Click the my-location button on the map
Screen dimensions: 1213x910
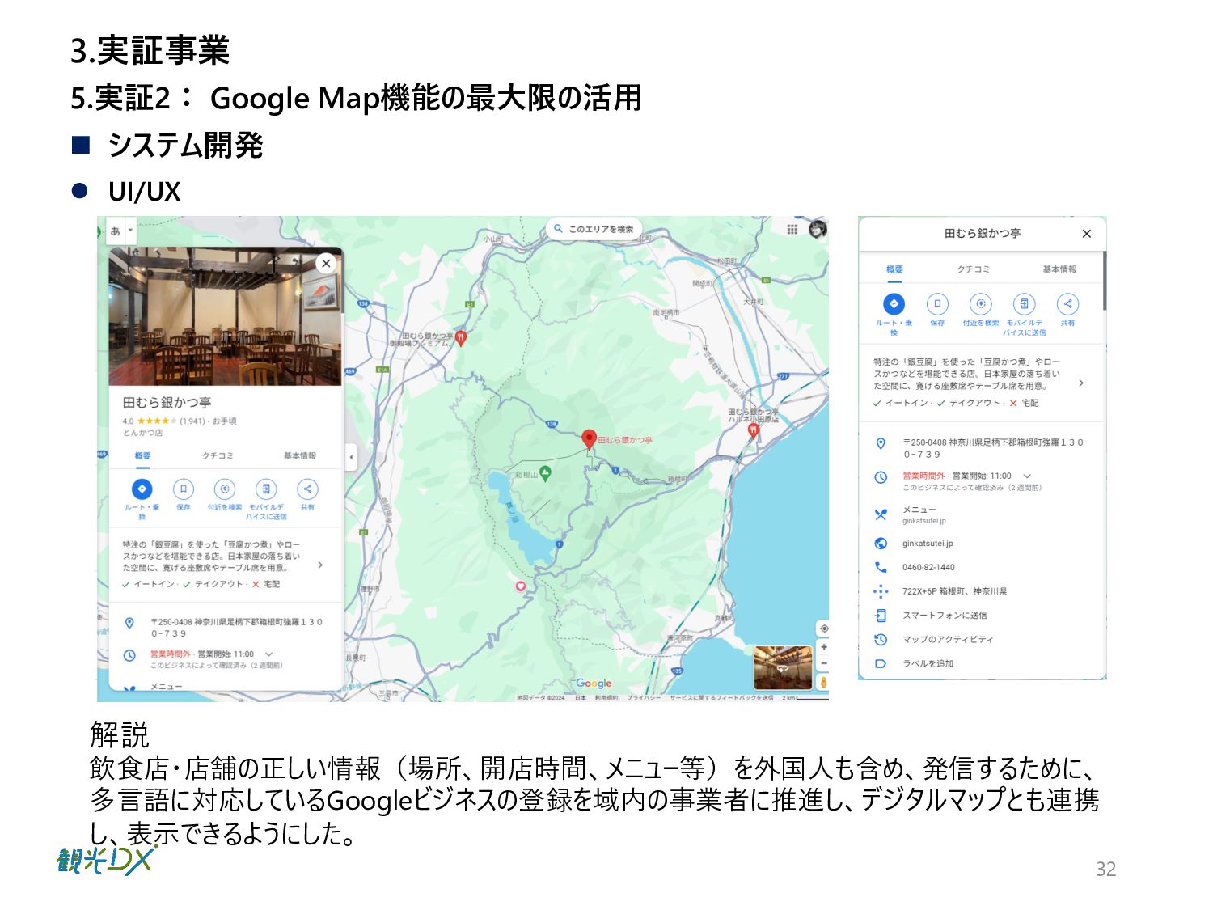[x=823, y=629]
